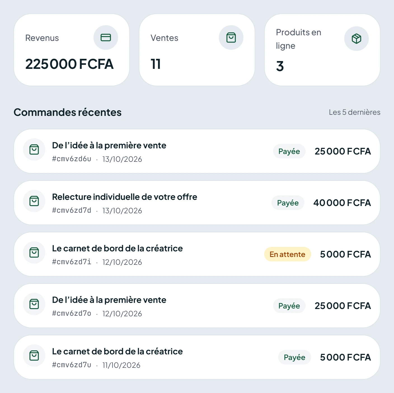Open the 13/10/2026 De l'idée à la première vente order

pyautogui.click(x=197, y=151)
